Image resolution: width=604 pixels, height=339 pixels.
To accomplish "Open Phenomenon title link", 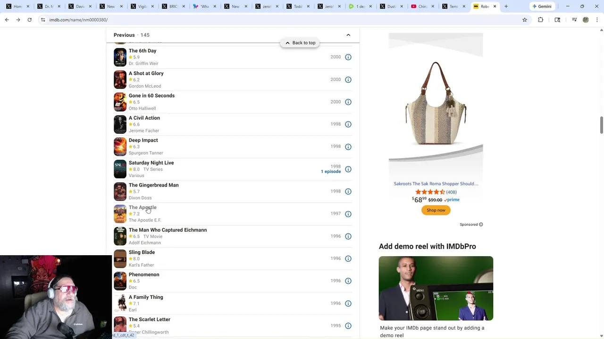I will [x=144, y=274].
